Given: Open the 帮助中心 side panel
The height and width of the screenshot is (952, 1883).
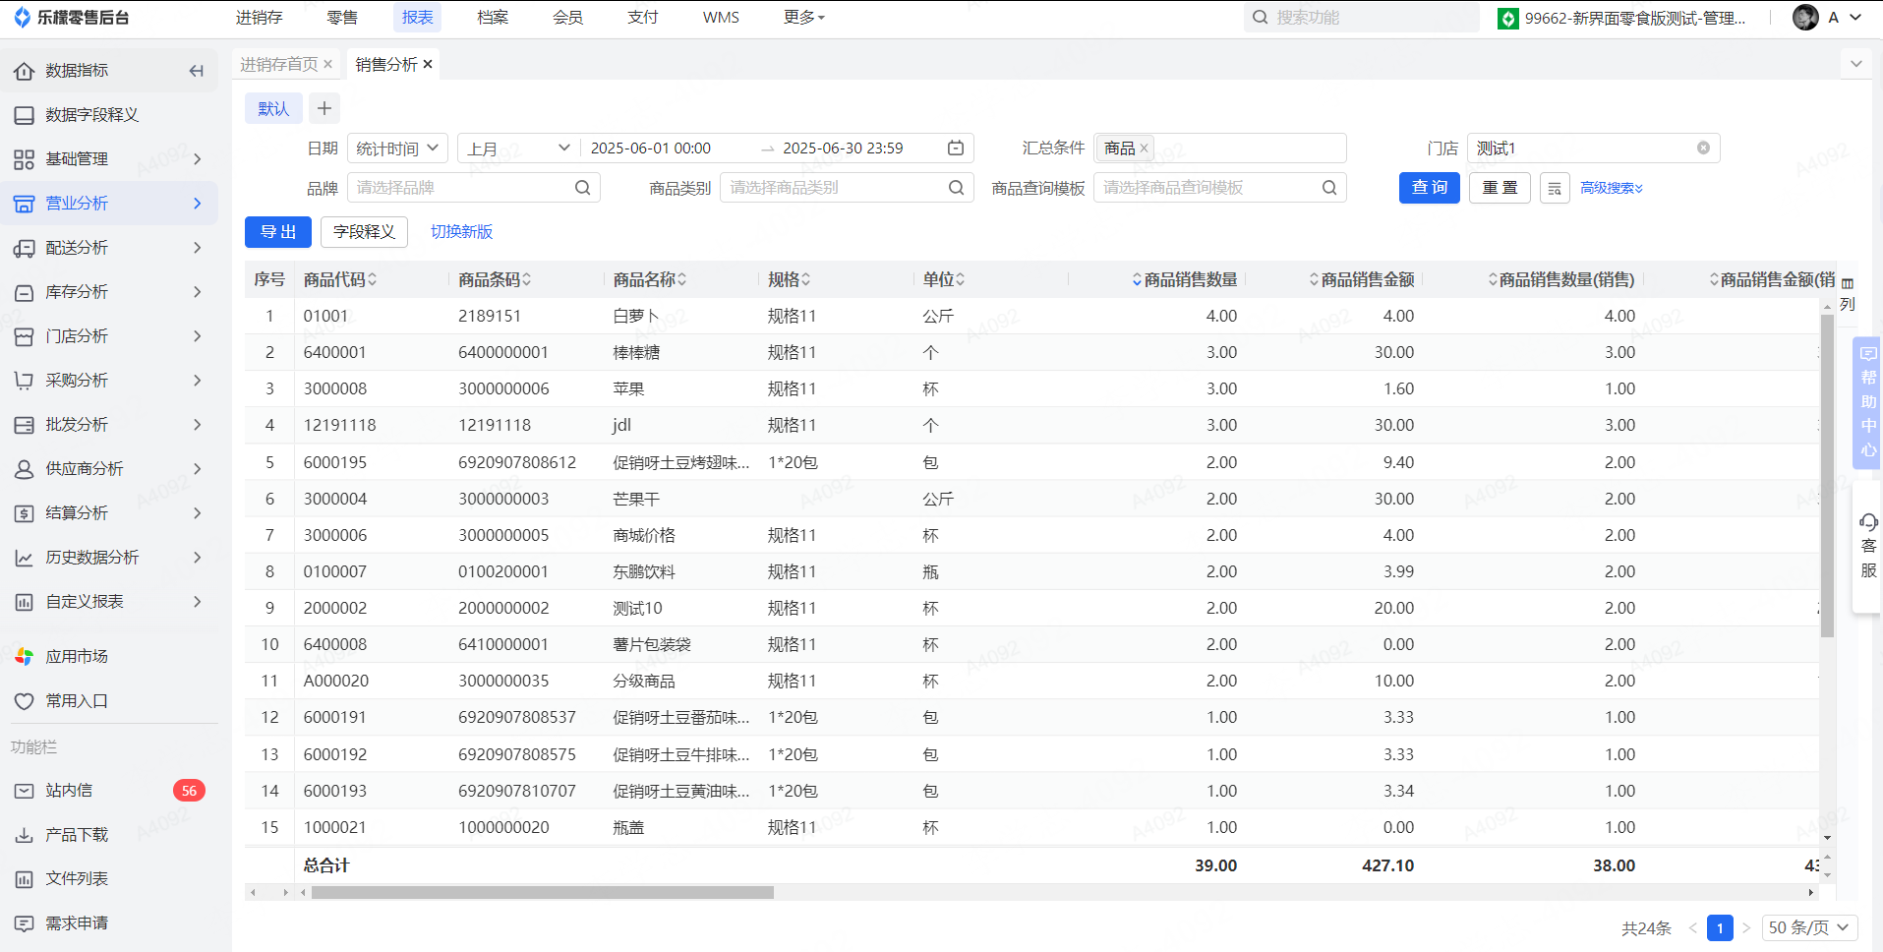Looking at the screenshot, I should (x=1868, y=402).
